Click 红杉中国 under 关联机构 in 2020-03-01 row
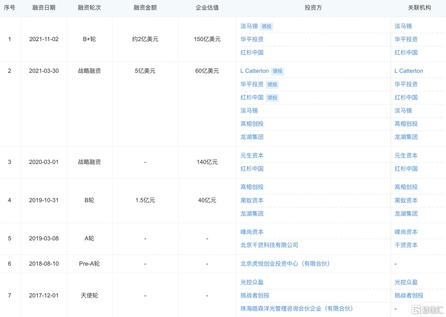Screen dimensions: 446x317 click(406, 169)
